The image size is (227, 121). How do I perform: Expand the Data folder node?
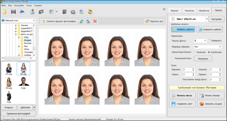coord(19,38)
